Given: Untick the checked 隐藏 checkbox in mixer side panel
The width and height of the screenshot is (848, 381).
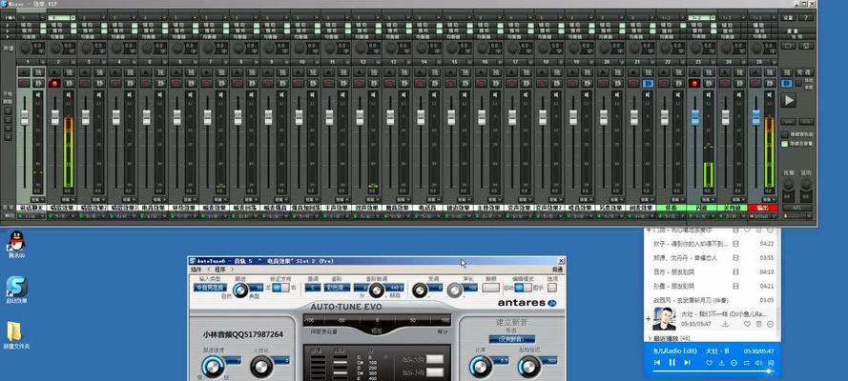Looking at the screenshot, I should tap(785, 144).
